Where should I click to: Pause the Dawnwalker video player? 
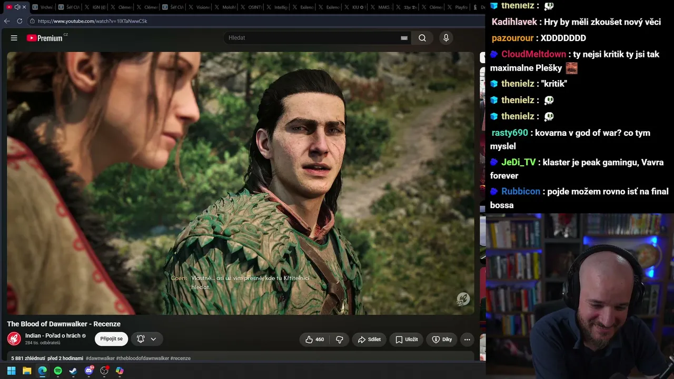click(241, 183)
